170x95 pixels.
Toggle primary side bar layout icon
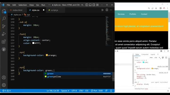tap(87, 5)
